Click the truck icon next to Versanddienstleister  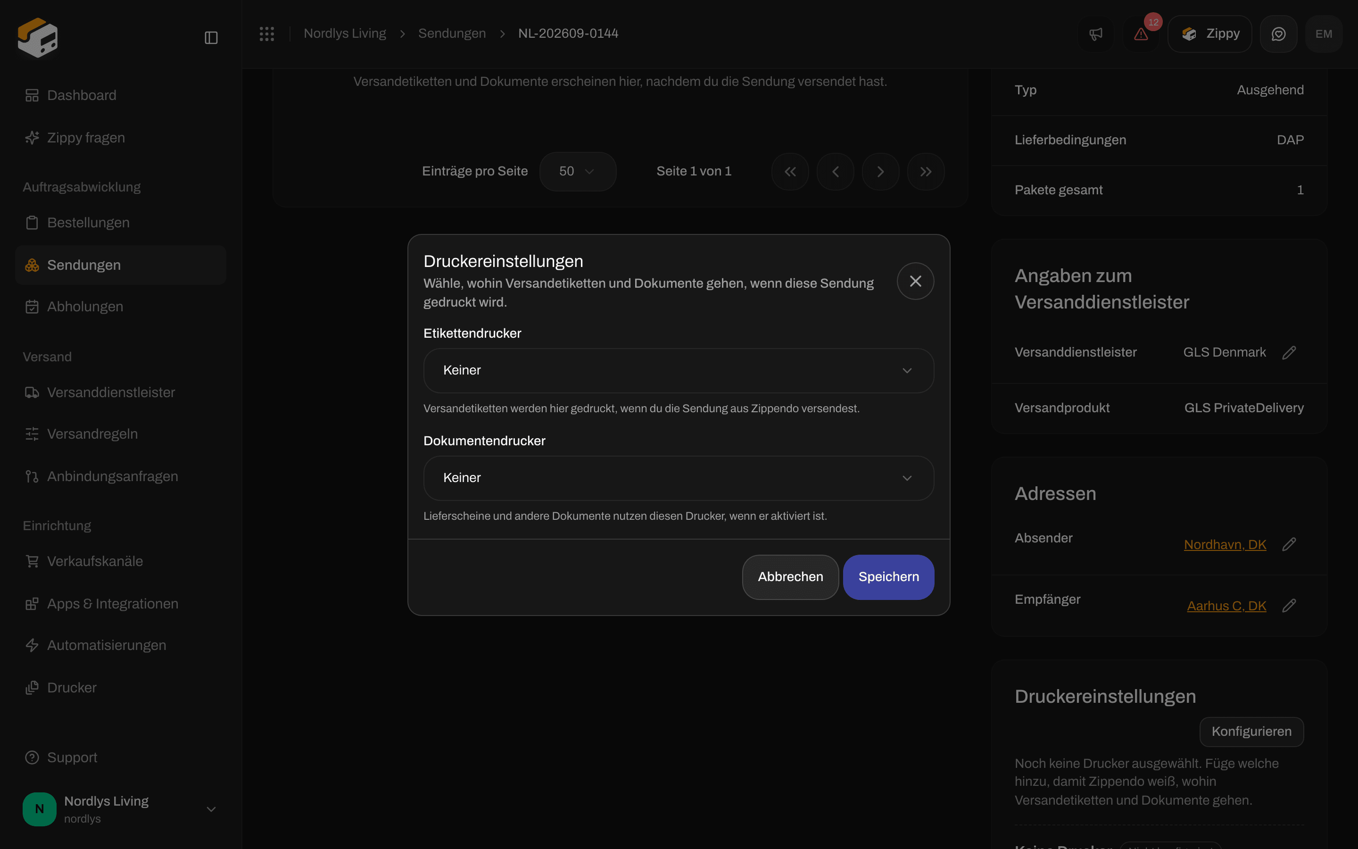(x=32, y=392)
